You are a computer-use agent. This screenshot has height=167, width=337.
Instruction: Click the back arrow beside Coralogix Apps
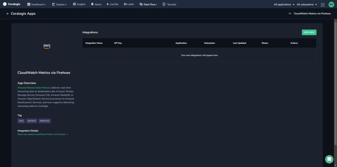click(x=8, y=13)
